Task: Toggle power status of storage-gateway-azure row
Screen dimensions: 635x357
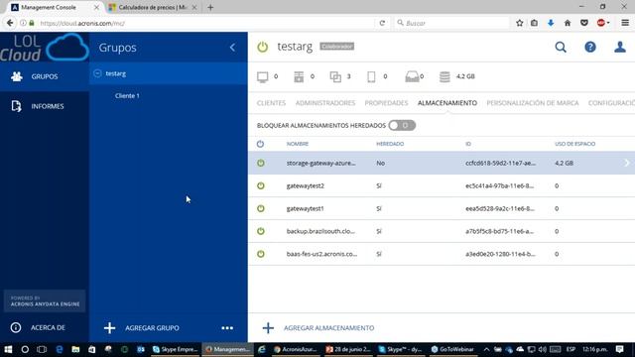Action: point(261,163)
